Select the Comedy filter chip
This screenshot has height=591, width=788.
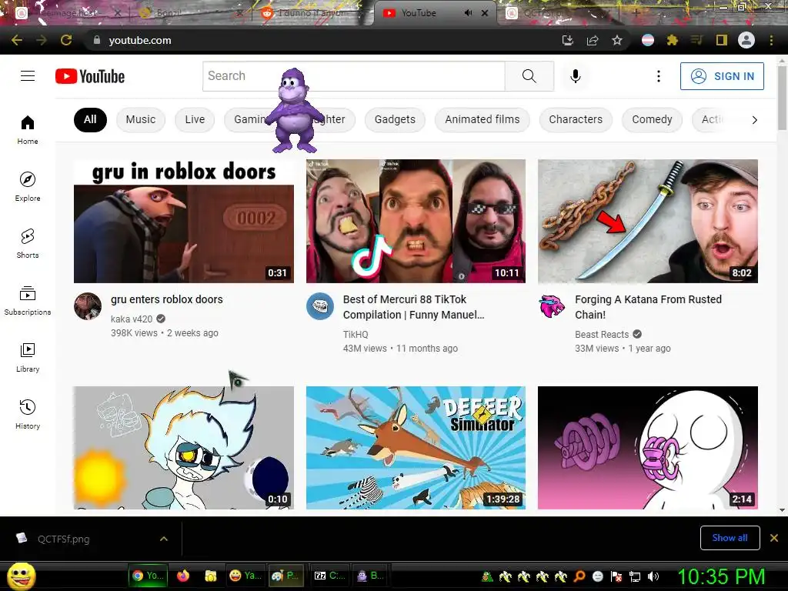pyautogui.click(x=652, y=119)
